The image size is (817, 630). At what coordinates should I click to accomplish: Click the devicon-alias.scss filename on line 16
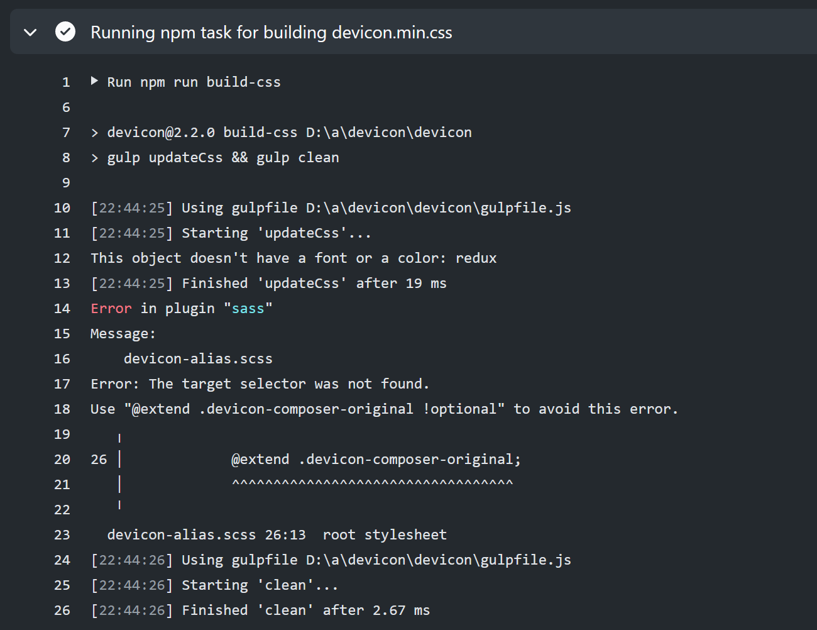[x=197, y=358]
